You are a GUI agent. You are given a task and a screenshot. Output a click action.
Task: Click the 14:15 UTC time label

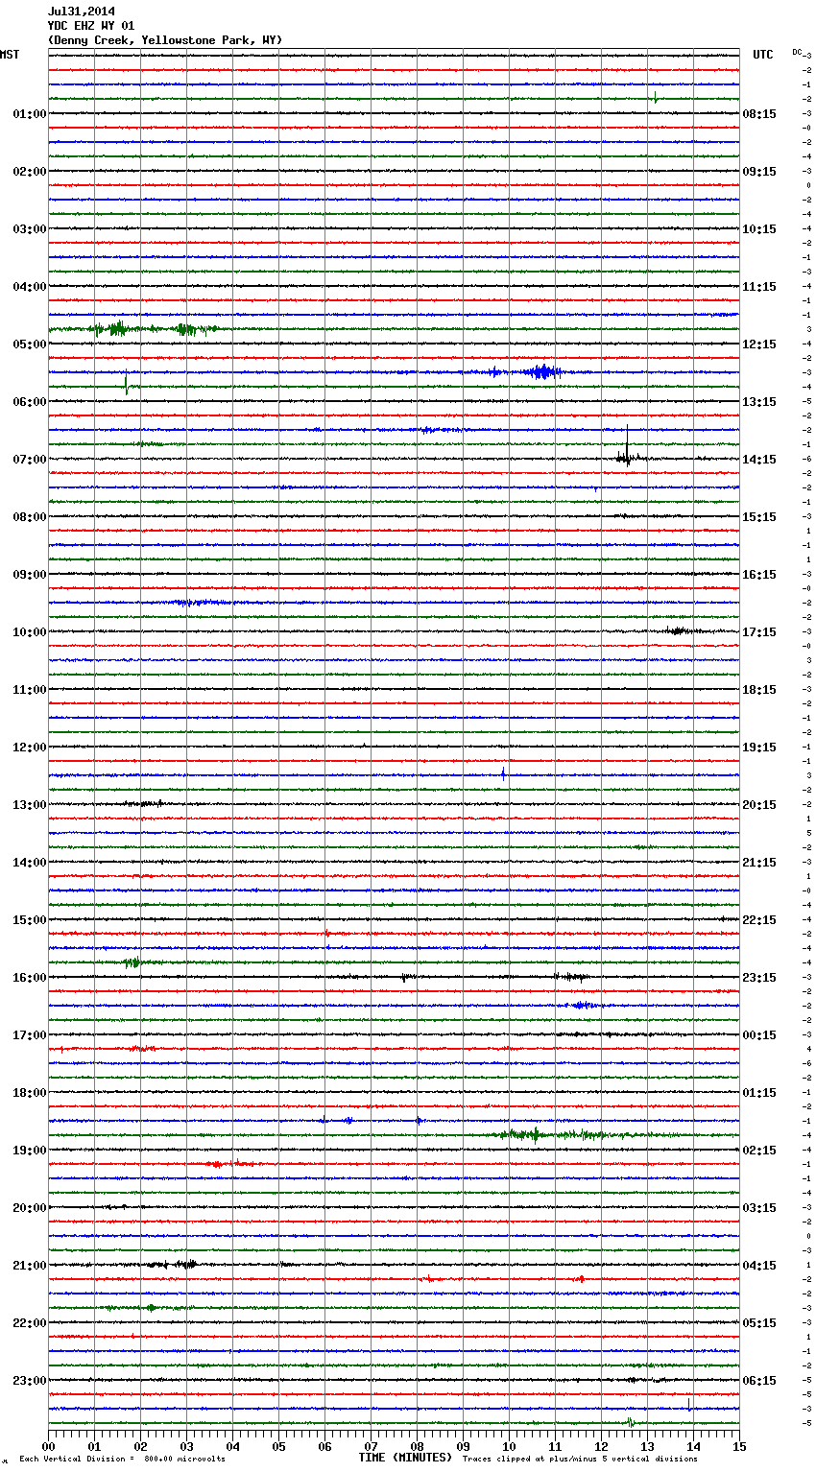(x=759, y=460)
